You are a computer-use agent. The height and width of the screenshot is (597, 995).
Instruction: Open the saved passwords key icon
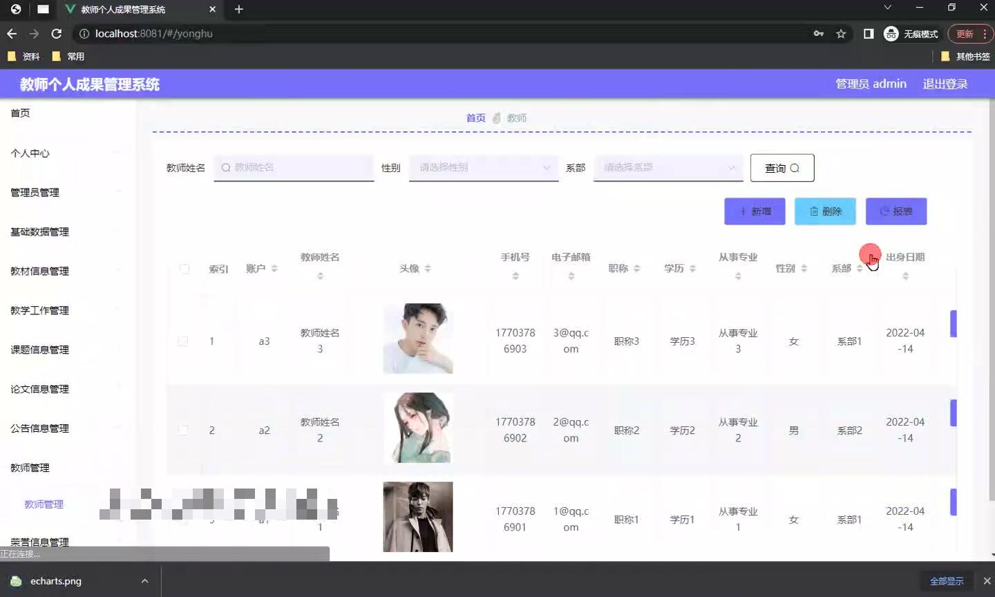(819, 33)
